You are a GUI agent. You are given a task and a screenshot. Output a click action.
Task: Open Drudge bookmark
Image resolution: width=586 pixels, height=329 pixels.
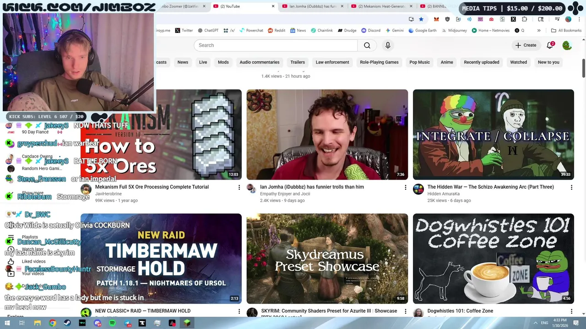click(x=347, y=31)
